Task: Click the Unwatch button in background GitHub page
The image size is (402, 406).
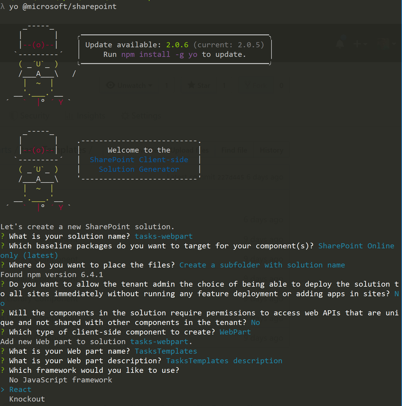Action: pyautogui.click(x=129, y=86)
